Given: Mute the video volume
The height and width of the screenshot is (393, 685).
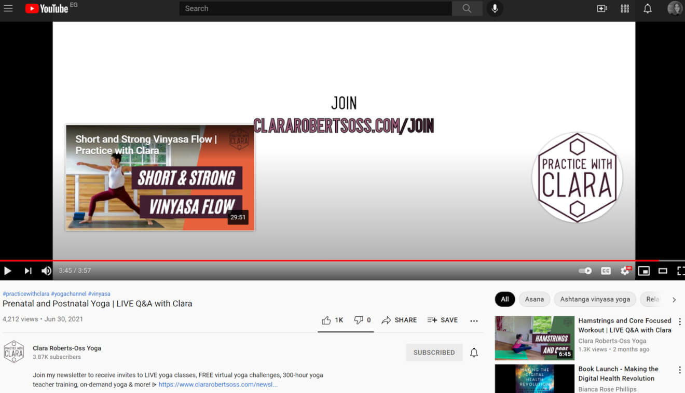Looking at the screenshot, I should pyautogui.click(x=46, y=271).
